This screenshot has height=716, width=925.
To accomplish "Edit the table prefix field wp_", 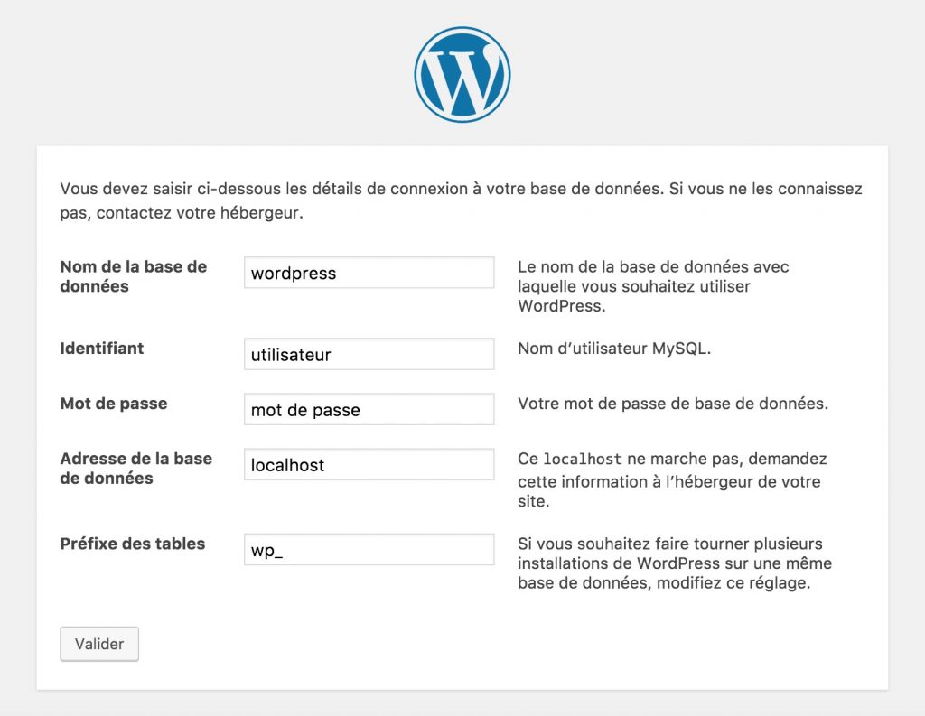I will (x=369, y=549).
